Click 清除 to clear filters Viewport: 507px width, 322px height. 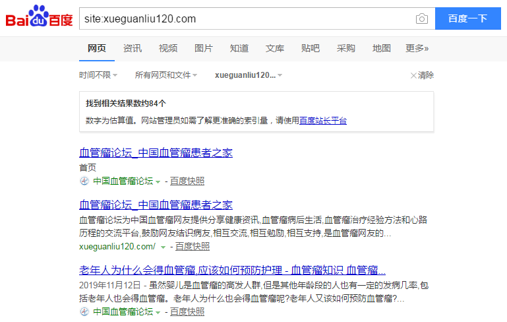(425, 75)
